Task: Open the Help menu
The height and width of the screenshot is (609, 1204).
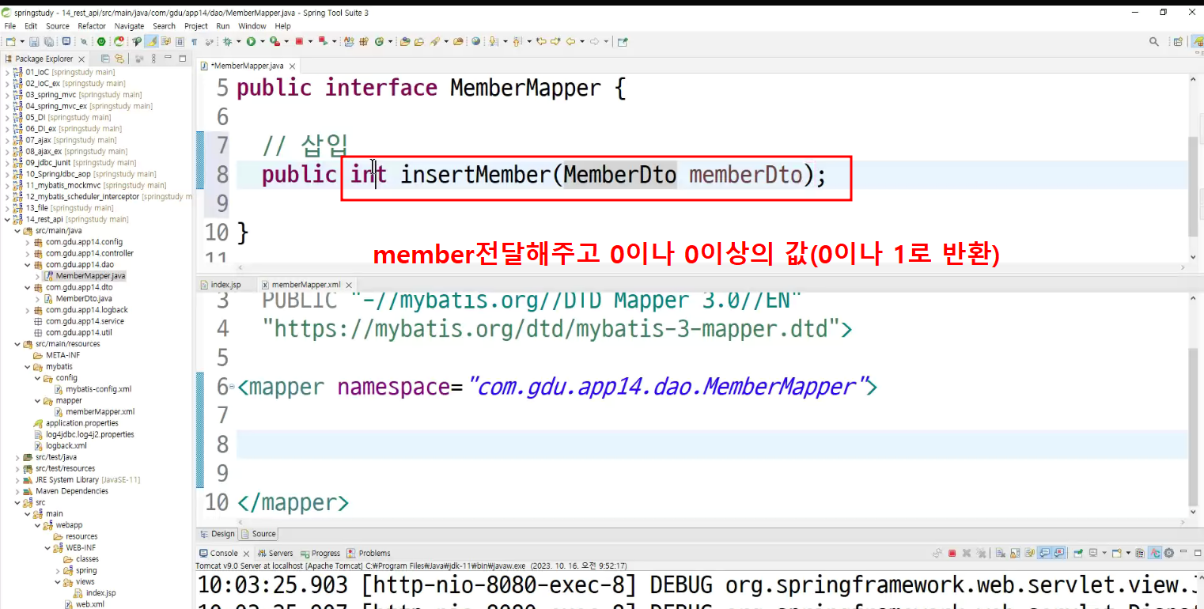Action: click(282, 26)
